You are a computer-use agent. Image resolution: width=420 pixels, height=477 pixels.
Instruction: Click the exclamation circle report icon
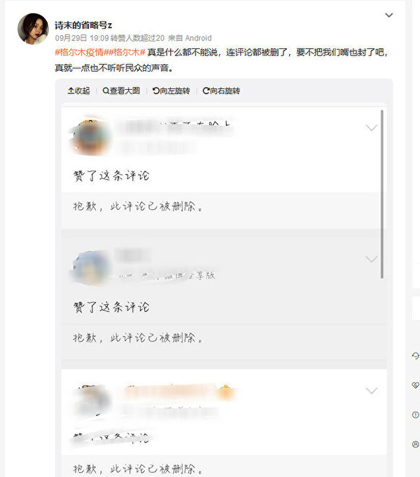click(x=415, y=415)
